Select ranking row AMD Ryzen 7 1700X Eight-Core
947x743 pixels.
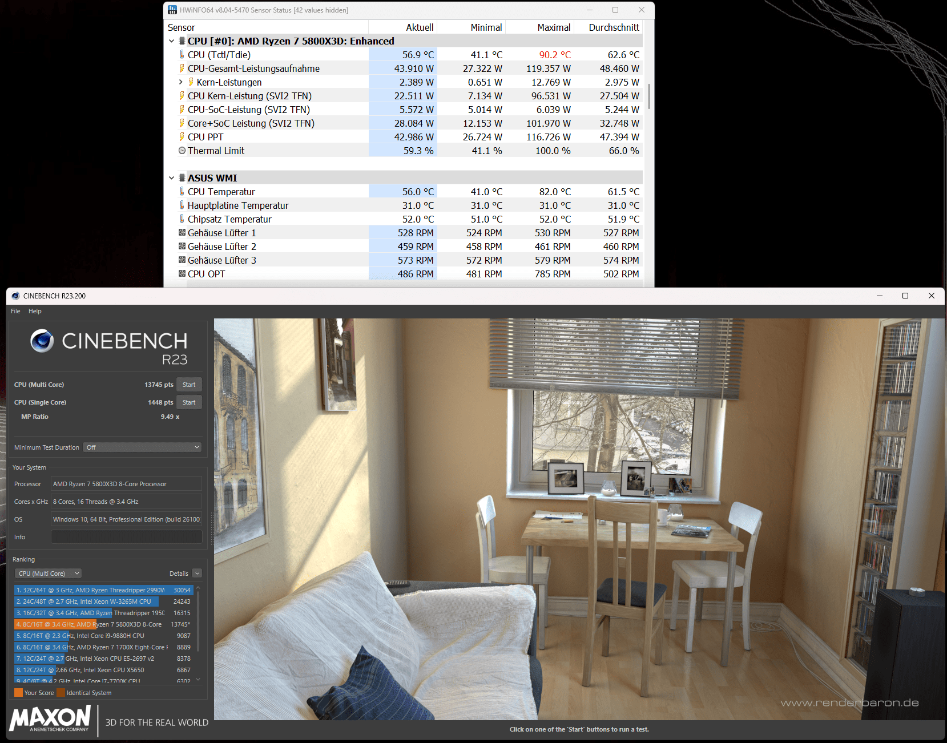(x=104, y=647)
